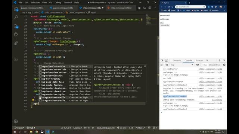Click the Filter field in DevTools console
The width and height of the screenshot is (239, 134).
(205, 65)
